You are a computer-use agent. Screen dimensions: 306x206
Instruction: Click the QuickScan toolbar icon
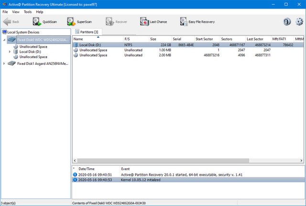pyautogui.click(x=37, y=21)
